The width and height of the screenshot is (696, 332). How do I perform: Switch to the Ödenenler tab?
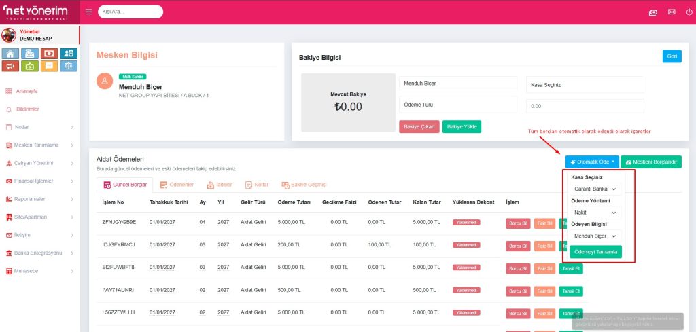[x=177, y=185]
